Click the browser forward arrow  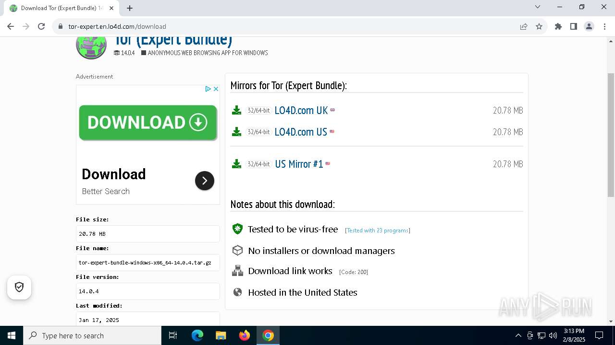(x=26, y=26)
